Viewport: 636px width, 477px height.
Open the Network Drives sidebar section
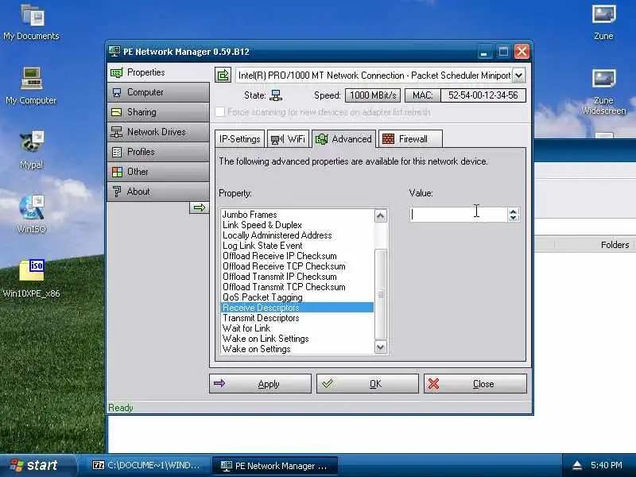click(158, 132)
